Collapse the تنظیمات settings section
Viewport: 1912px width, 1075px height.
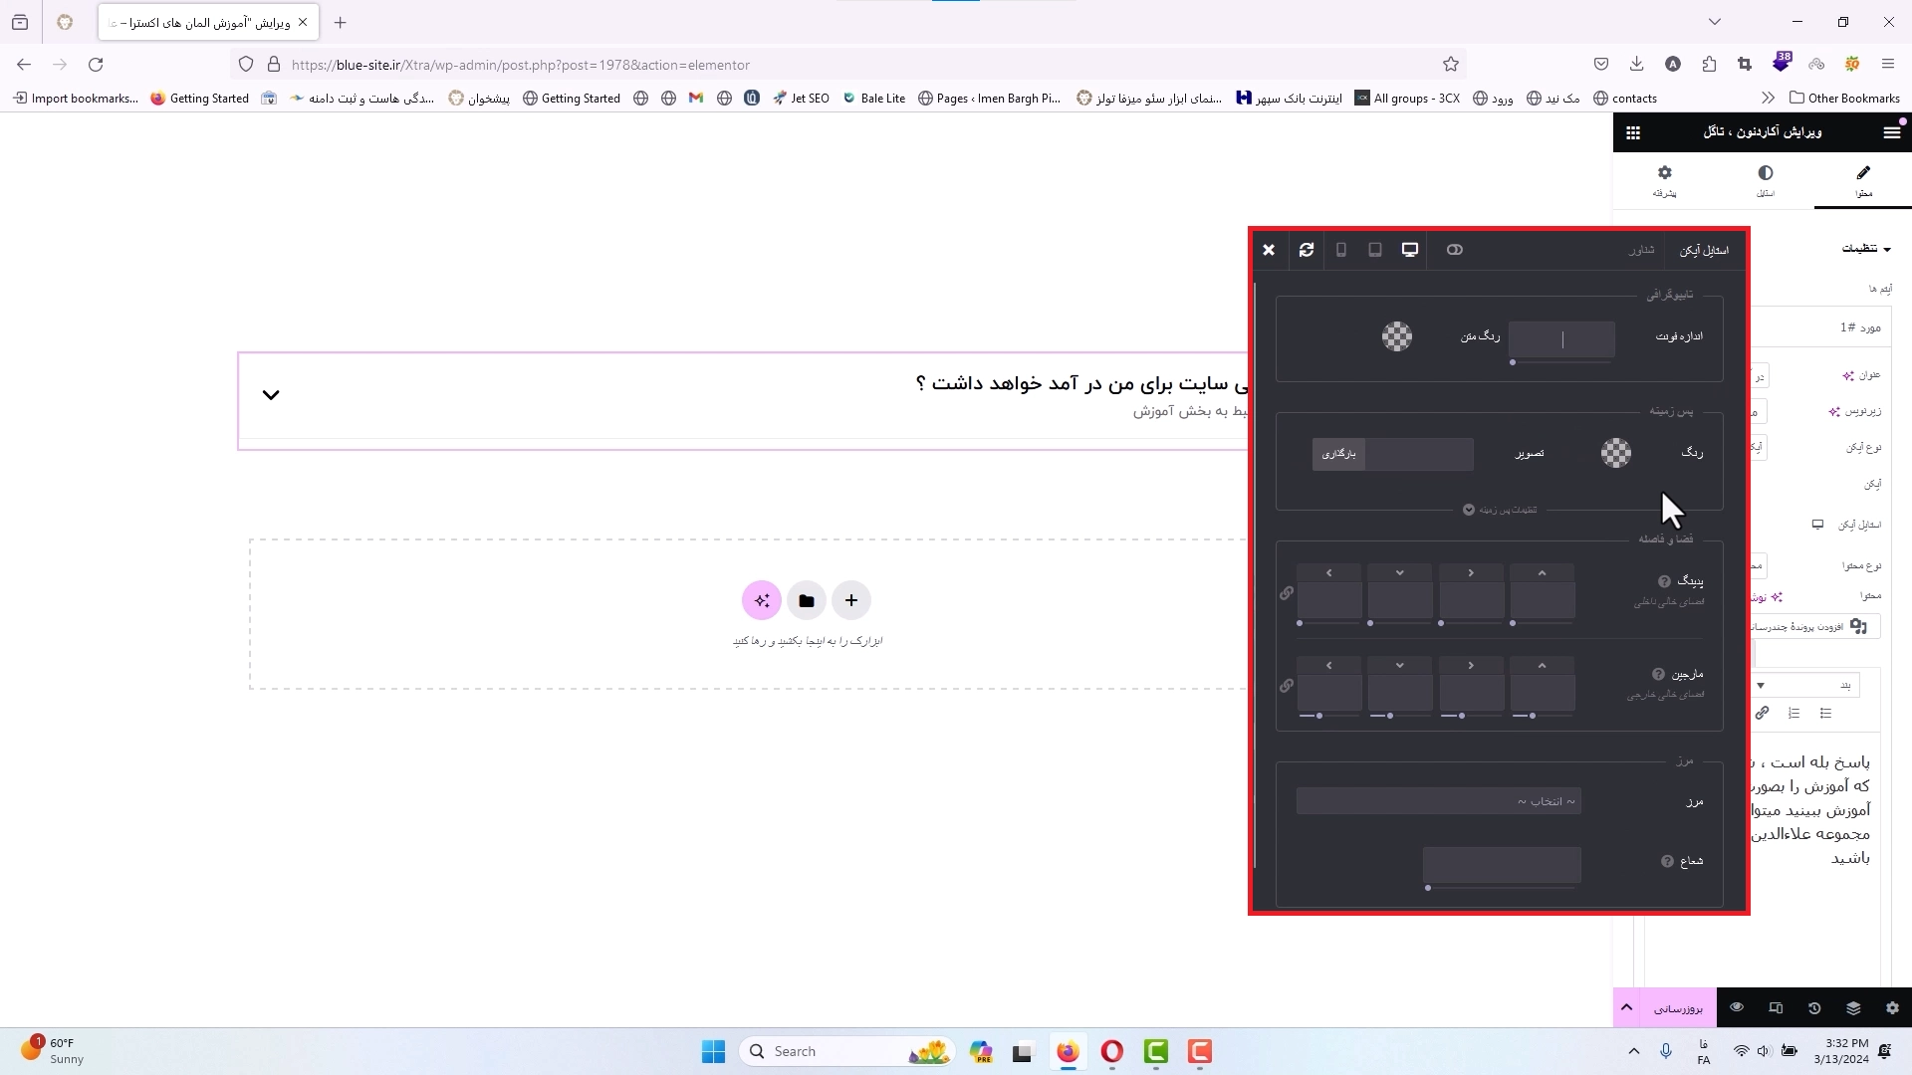(1865, 249)
